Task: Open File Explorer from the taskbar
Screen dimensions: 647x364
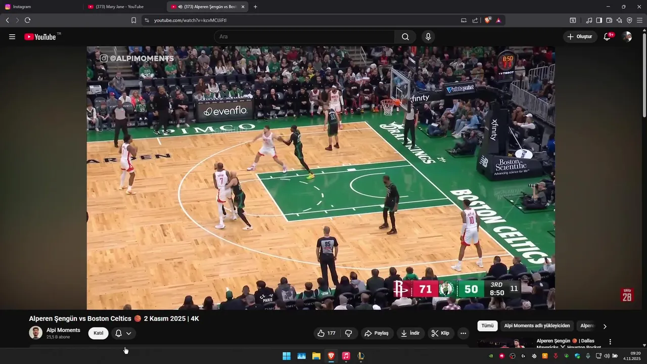Action: click(x=316, y=356)
